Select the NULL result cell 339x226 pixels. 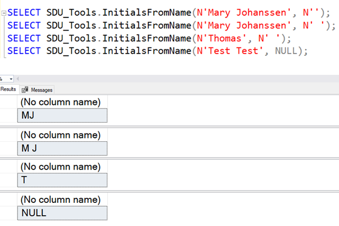[x=62, y=213]
